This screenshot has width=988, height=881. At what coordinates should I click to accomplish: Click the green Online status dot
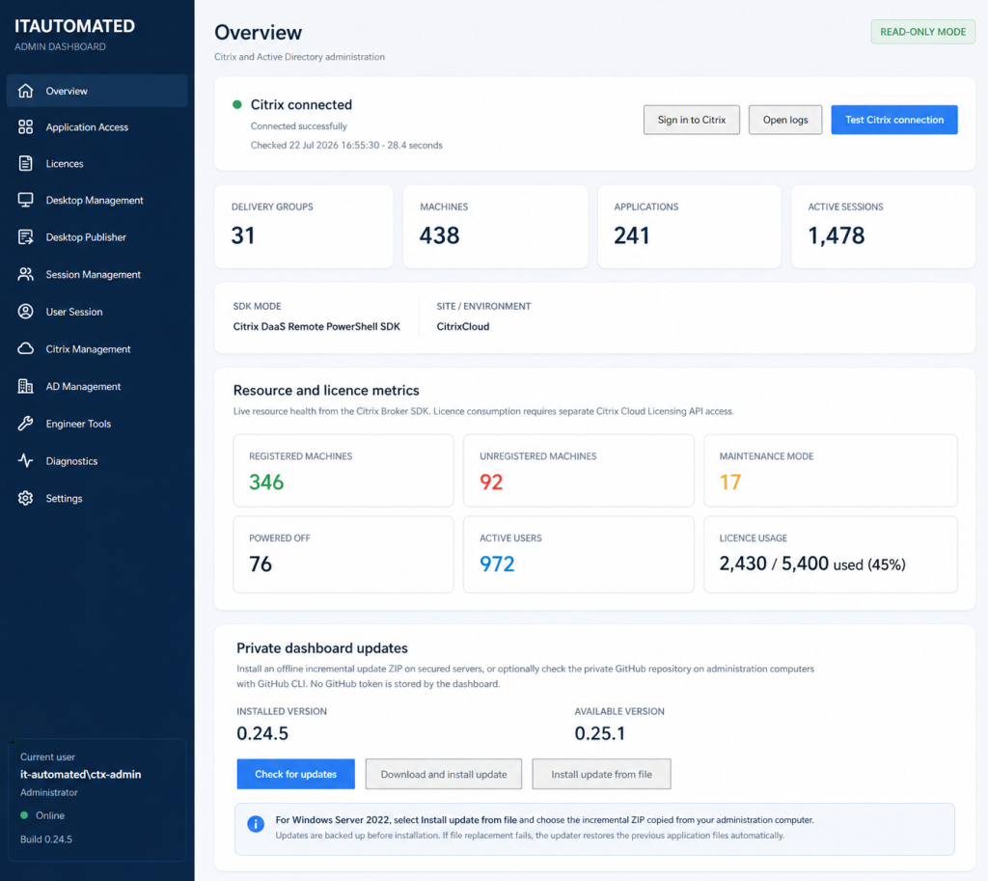24,814
